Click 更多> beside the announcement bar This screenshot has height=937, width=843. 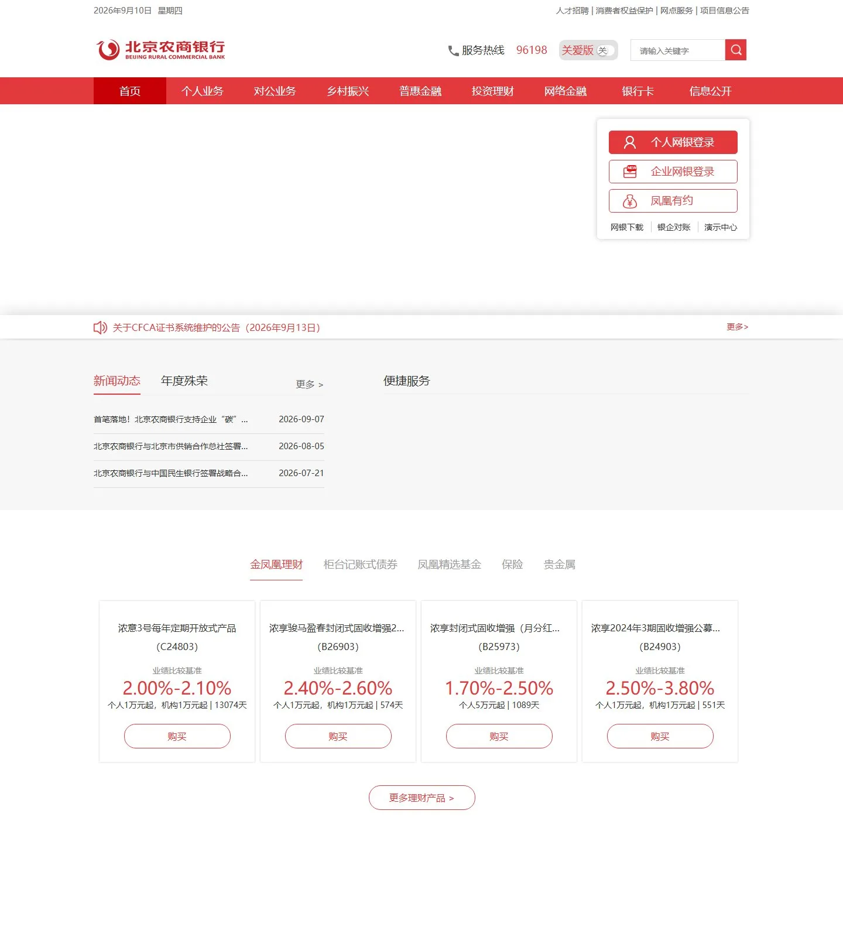(x=738, y=327)
